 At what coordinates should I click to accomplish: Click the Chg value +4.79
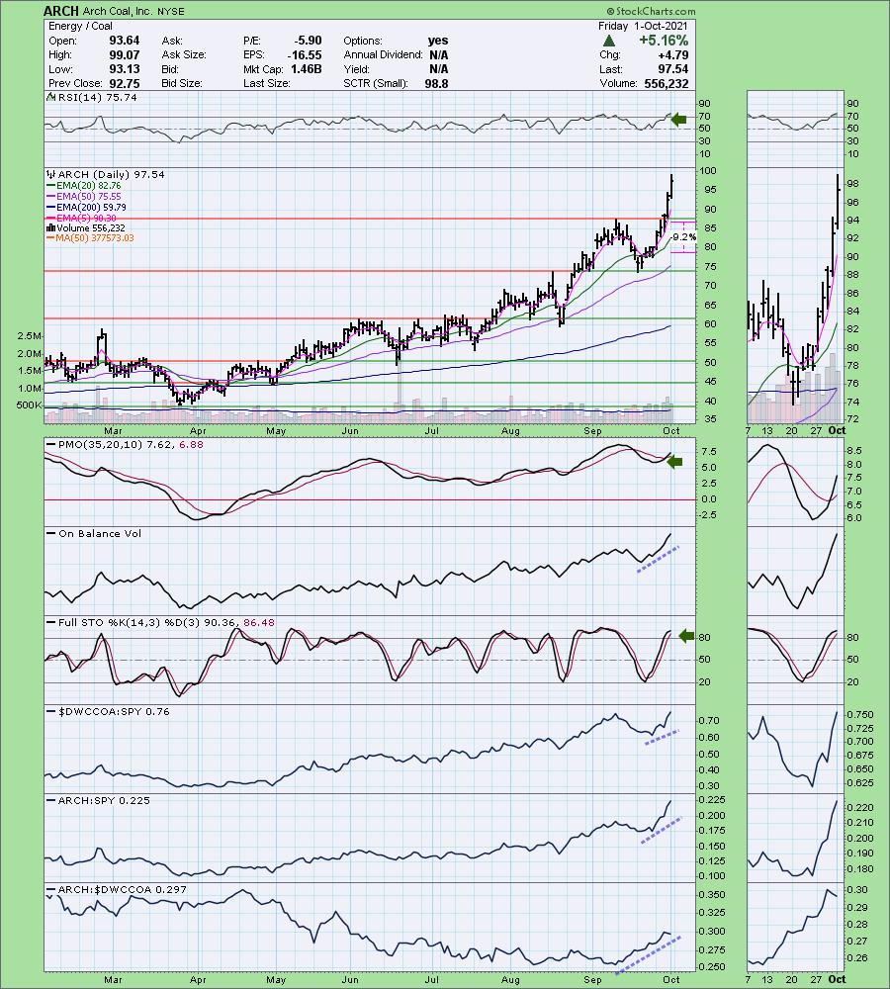[672, 54]
